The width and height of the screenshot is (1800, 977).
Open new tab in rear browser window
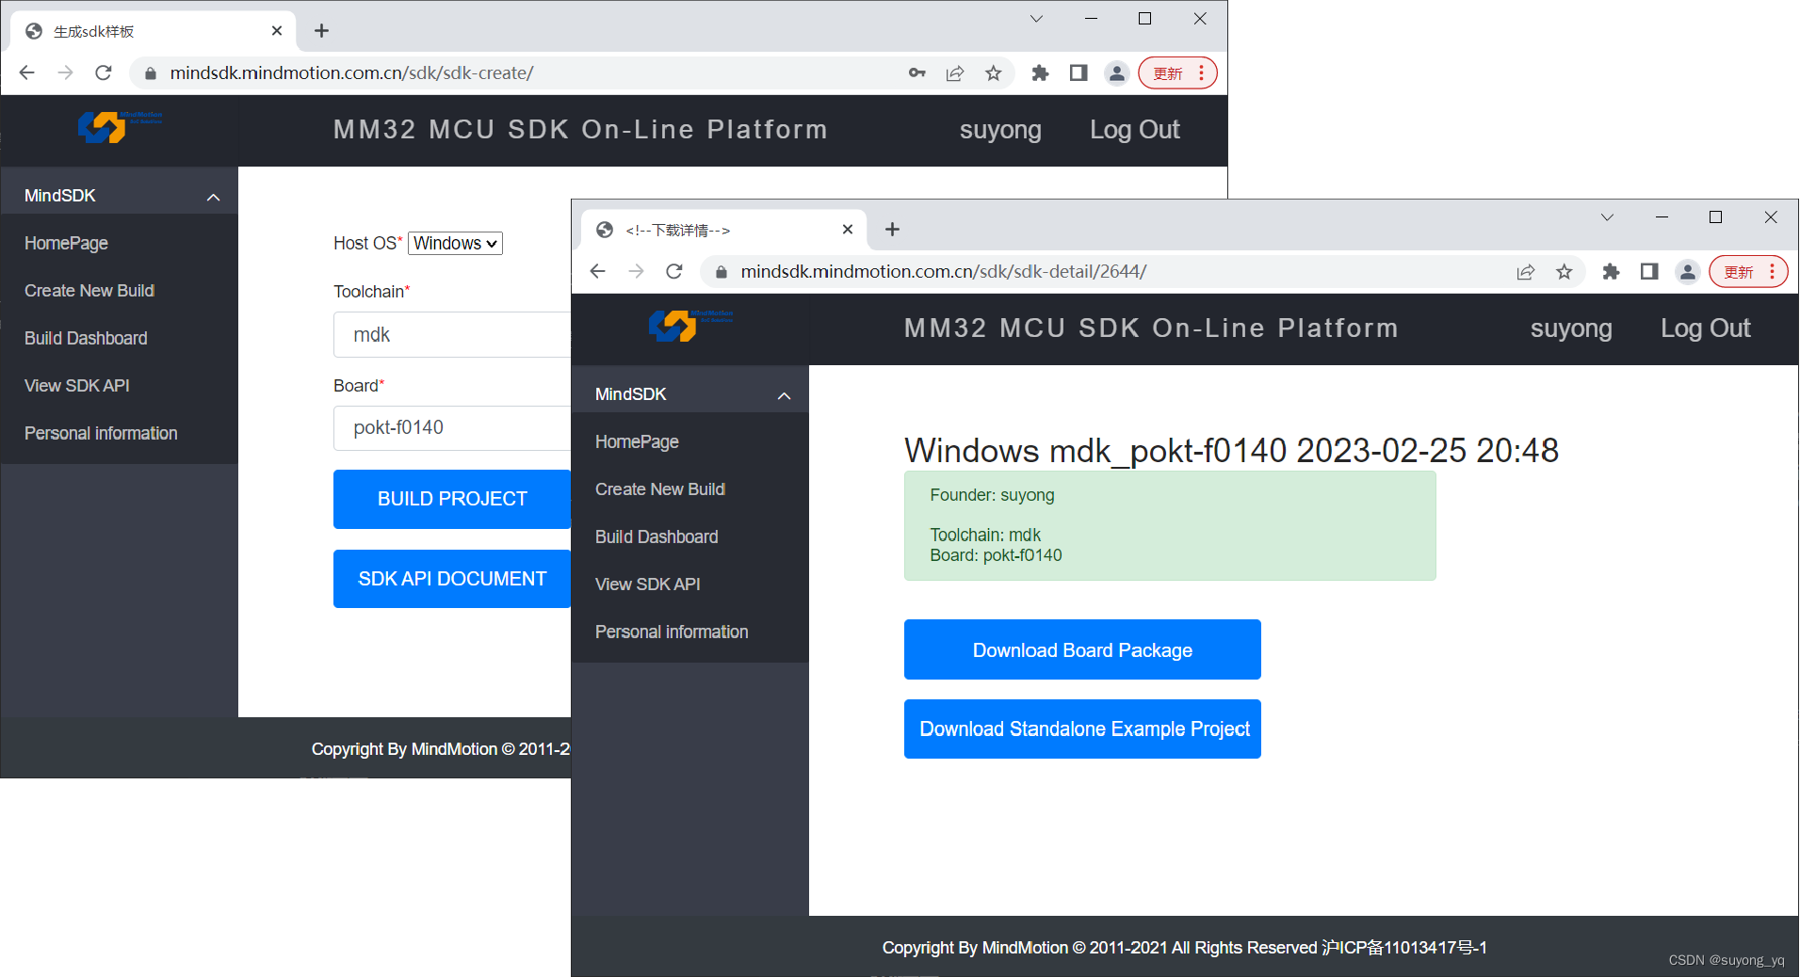[321, 31]
